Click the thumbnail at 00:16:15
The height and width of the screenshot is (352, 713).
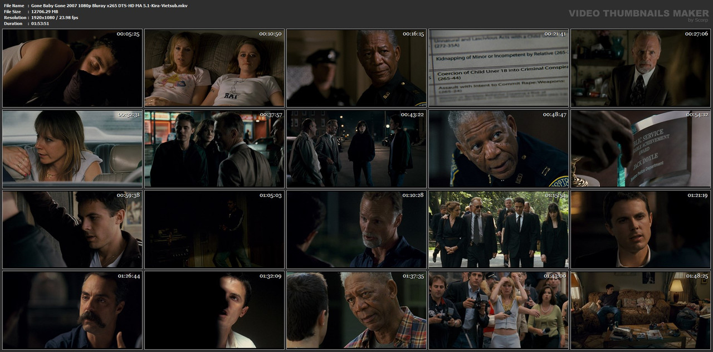click(356, 68)
